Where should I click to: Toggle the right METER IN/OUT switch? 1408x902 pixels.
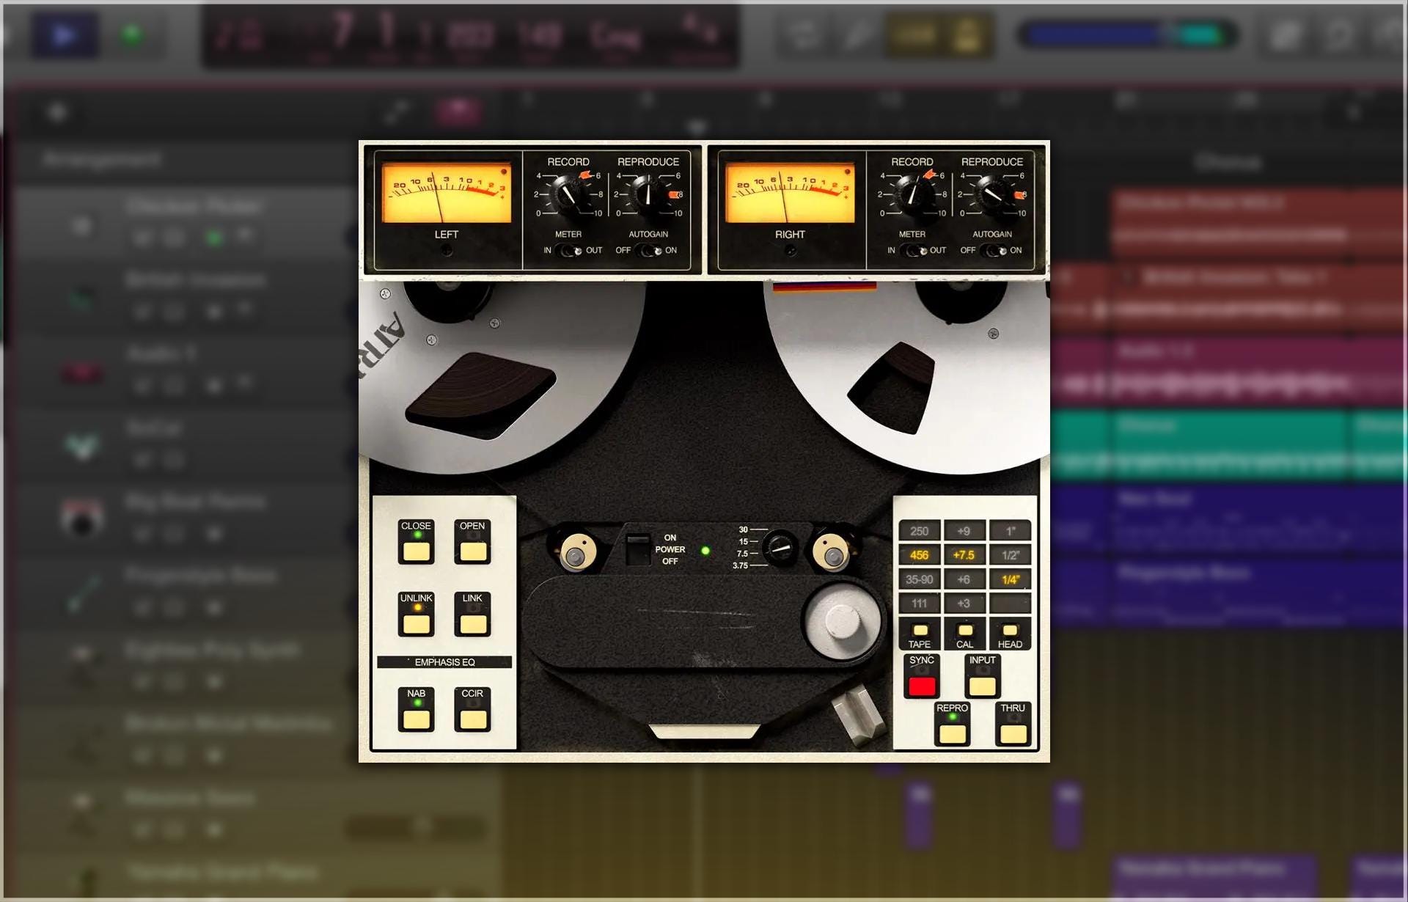913,251
